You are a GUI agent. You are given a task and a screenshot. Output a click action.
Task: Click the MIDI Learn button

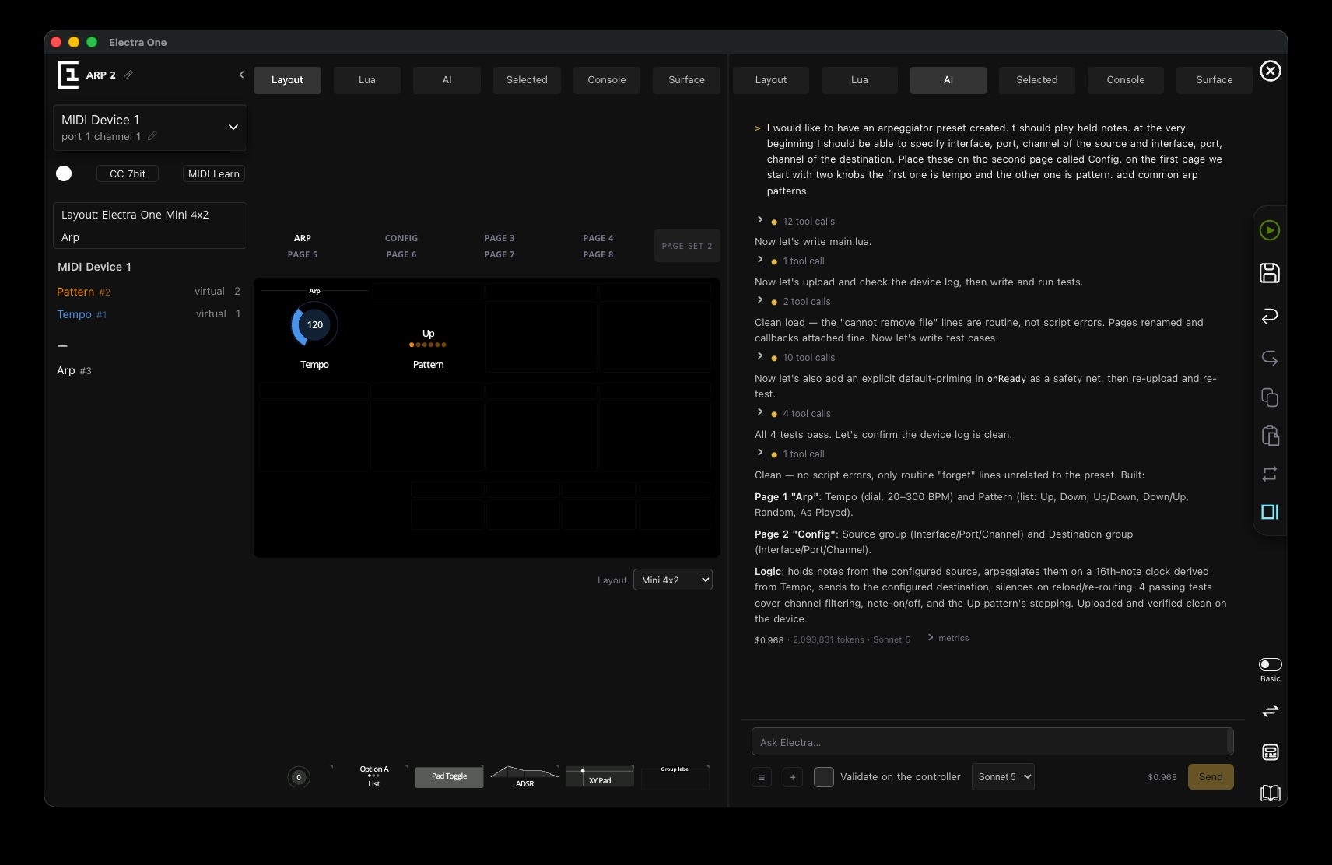click(x=214, y=173)
